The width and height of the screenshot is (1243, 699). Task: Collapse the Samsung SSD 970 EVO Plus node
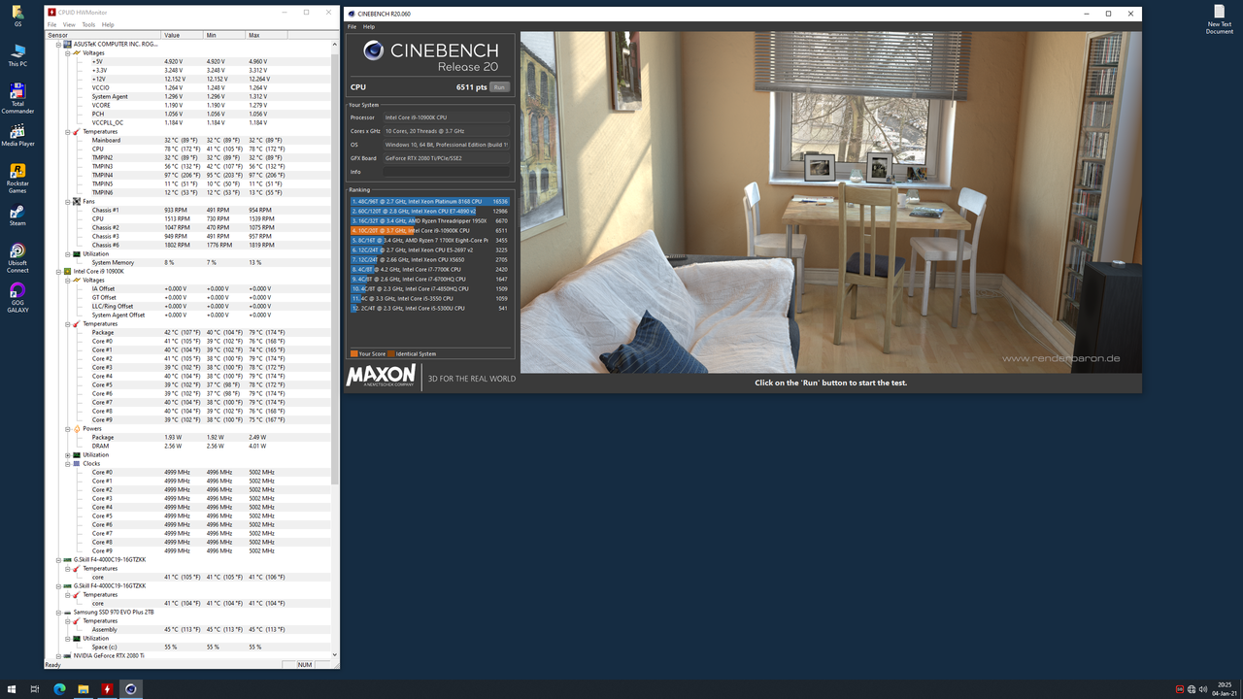pos(58,612)
